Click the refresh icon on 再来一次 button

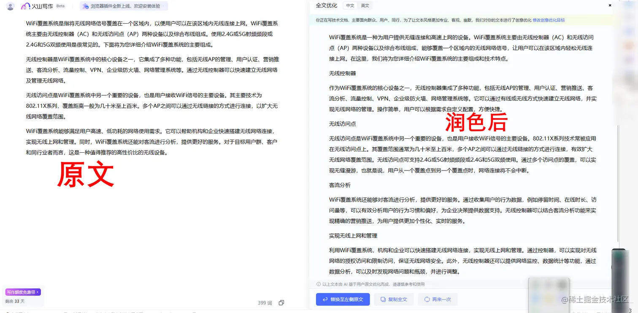(x=427, y=300)
